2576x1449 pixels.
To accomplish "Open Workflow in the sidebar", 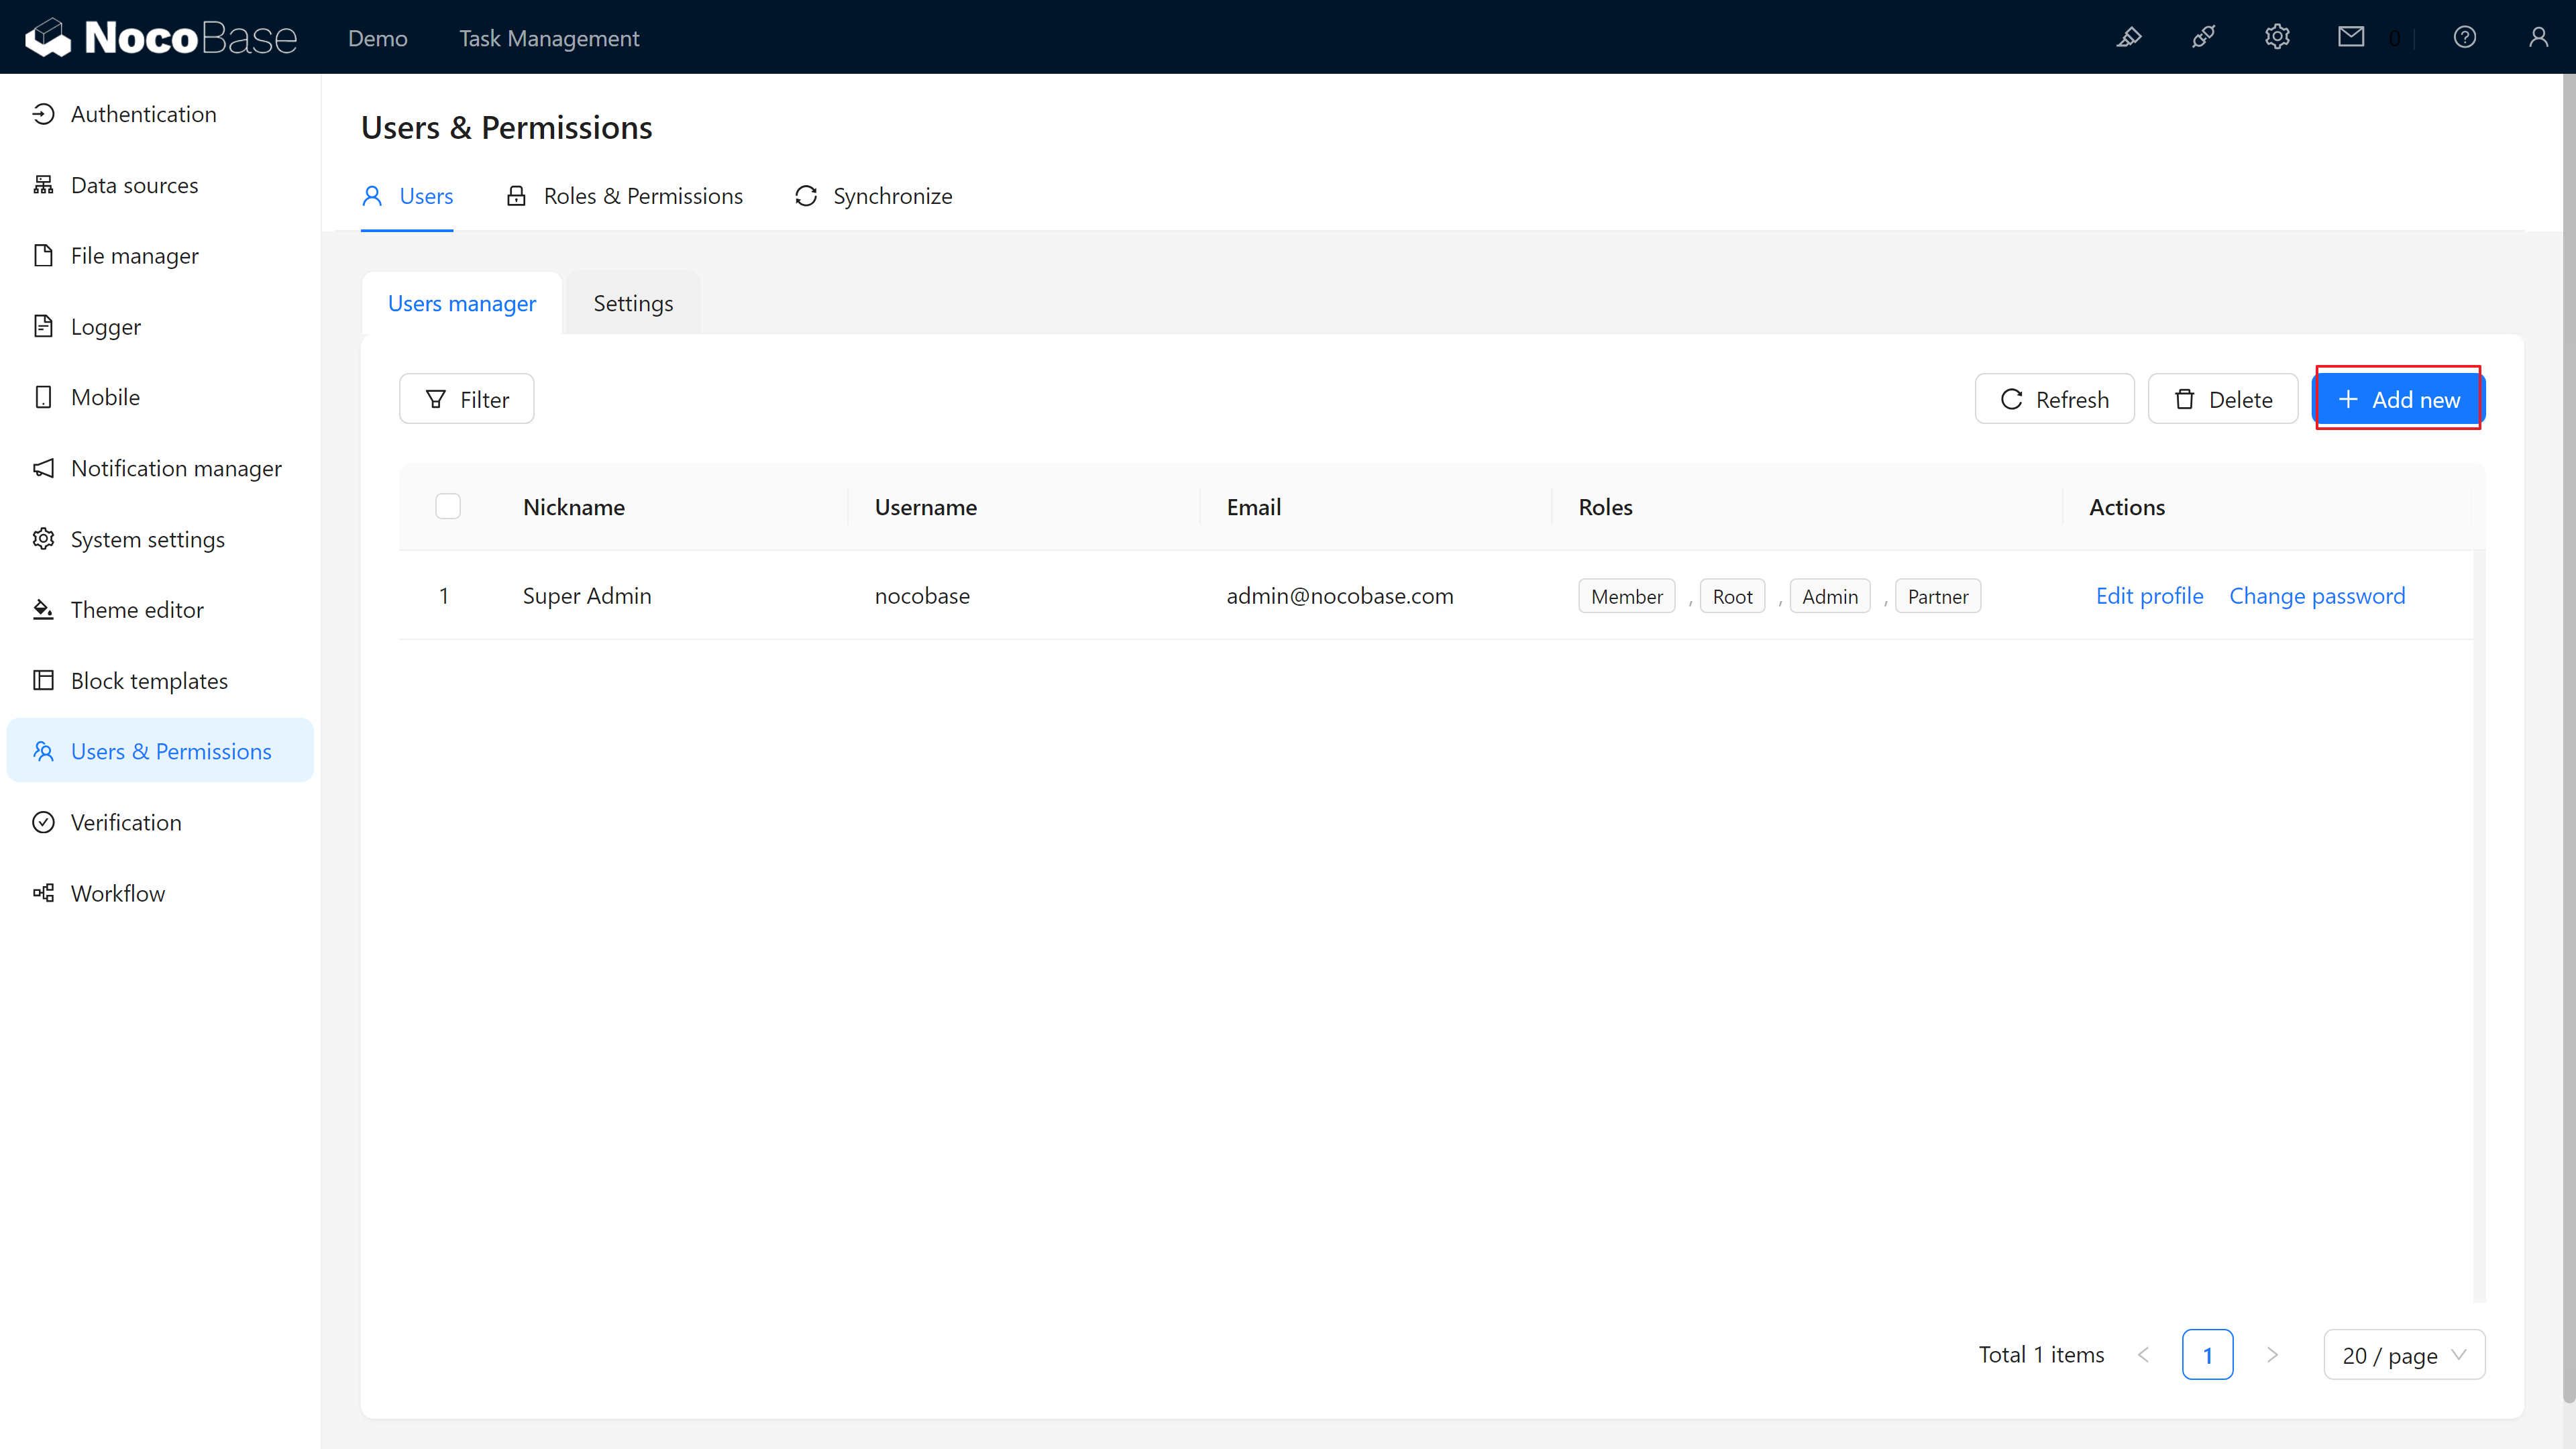I will coord(117,893).
